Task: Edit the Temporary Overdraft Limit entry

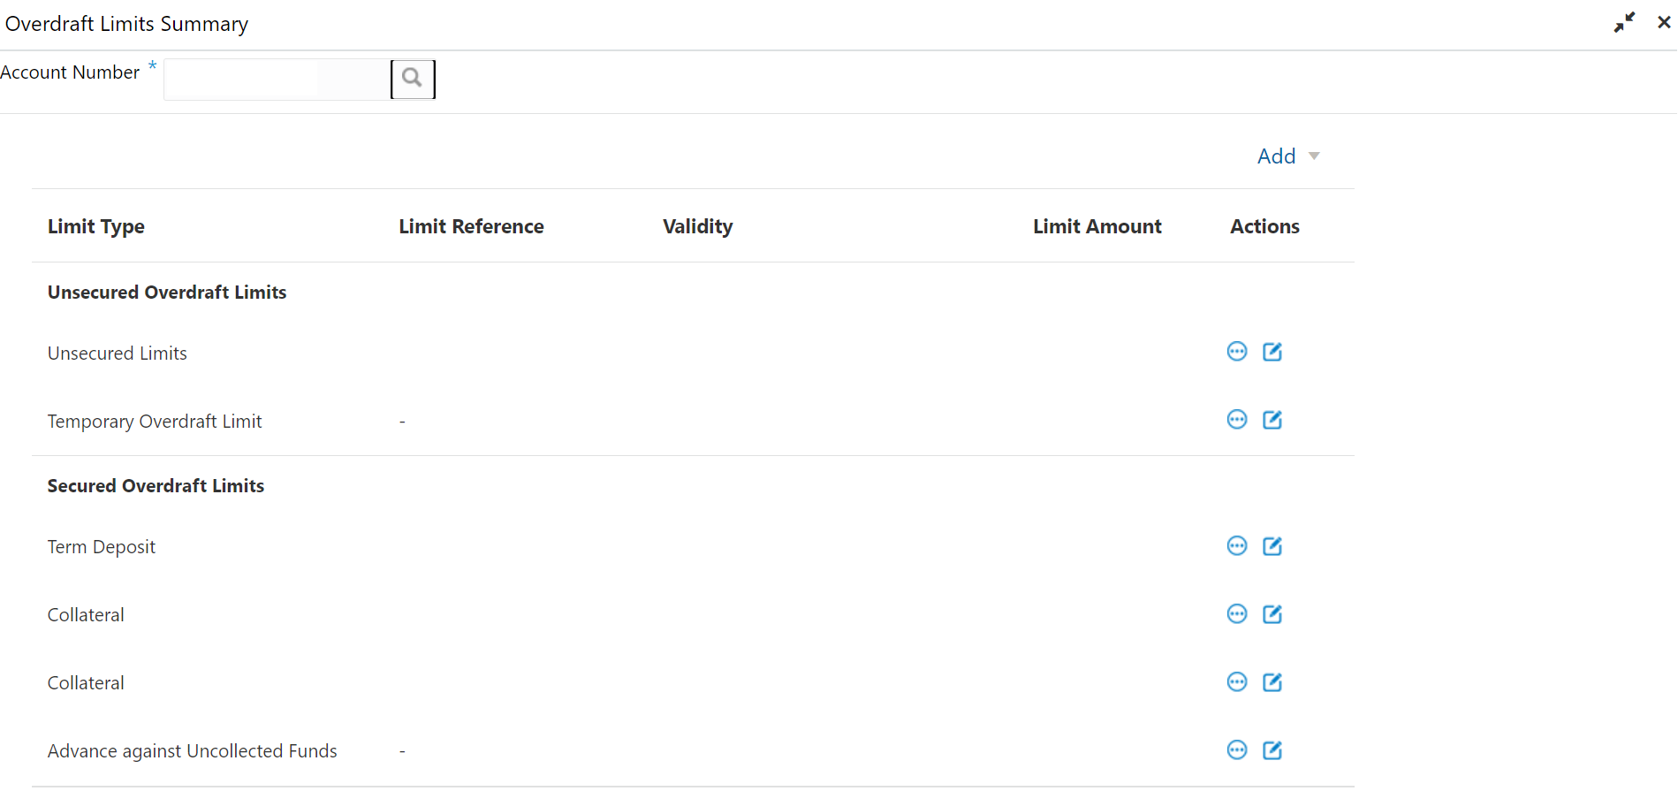Action: pyautogui.click(x=1272, y=420)
